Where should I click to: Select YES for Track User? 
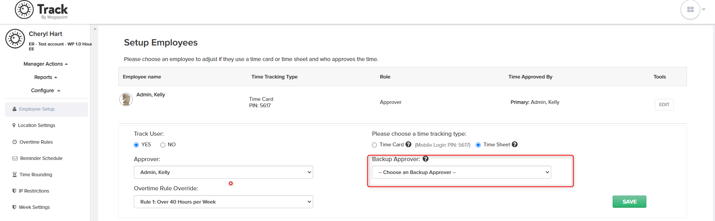pos(136,145)
